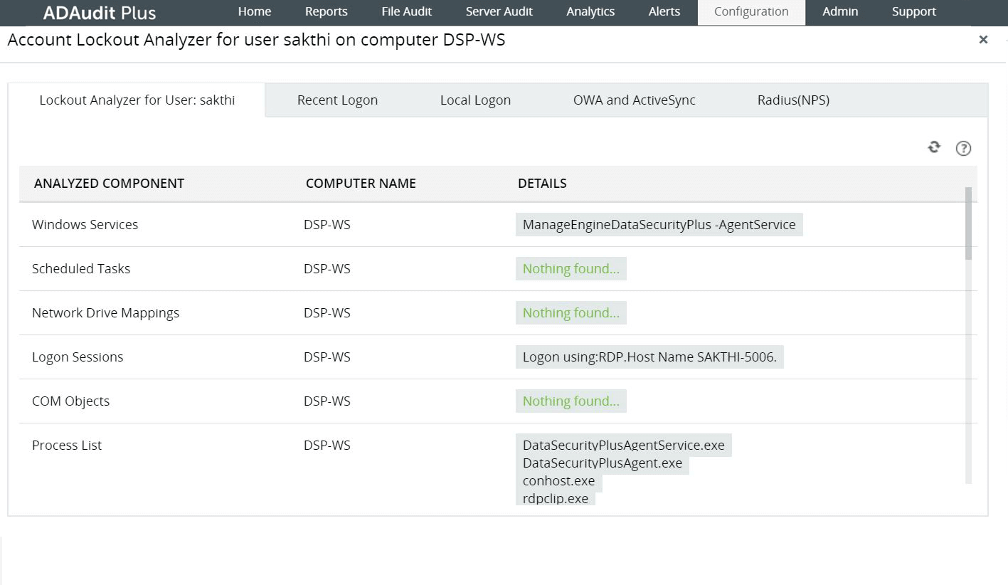Open the Server Audit section

499,11
